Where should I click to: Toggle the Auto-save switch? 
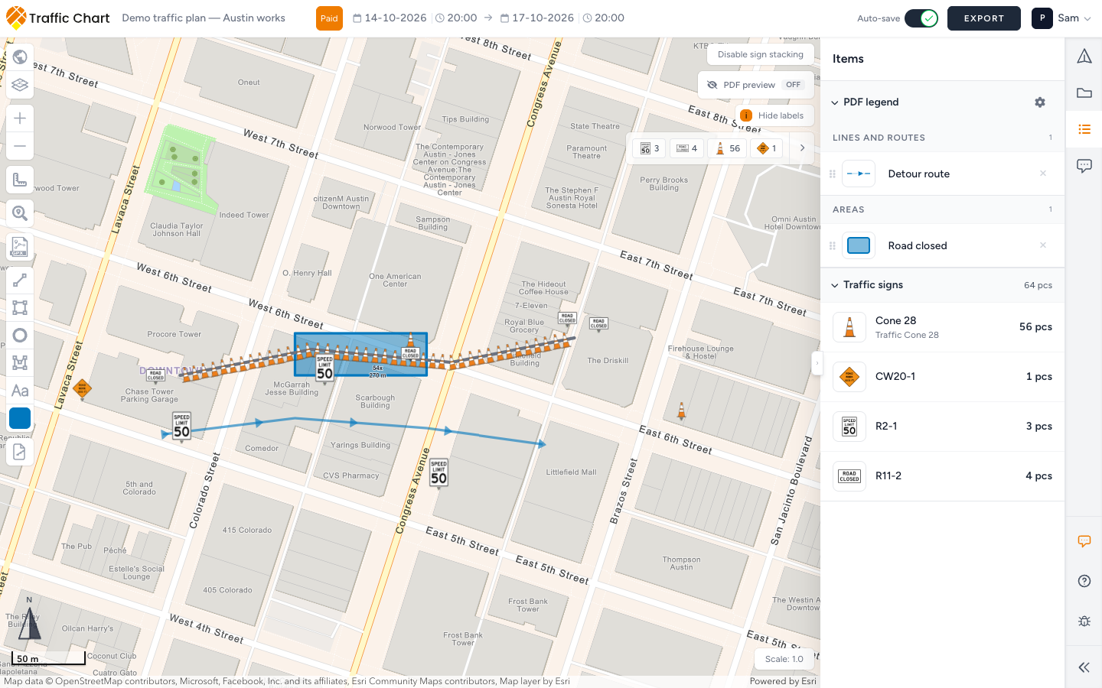921,18
